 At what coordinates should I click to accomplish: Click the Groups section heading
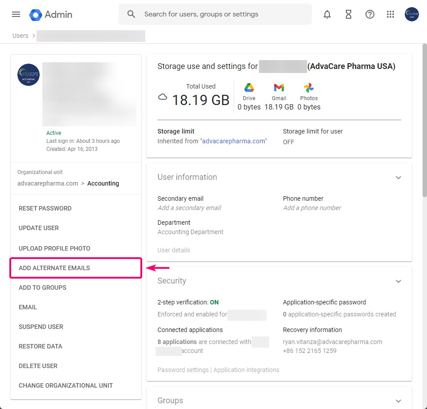[170, 400]
